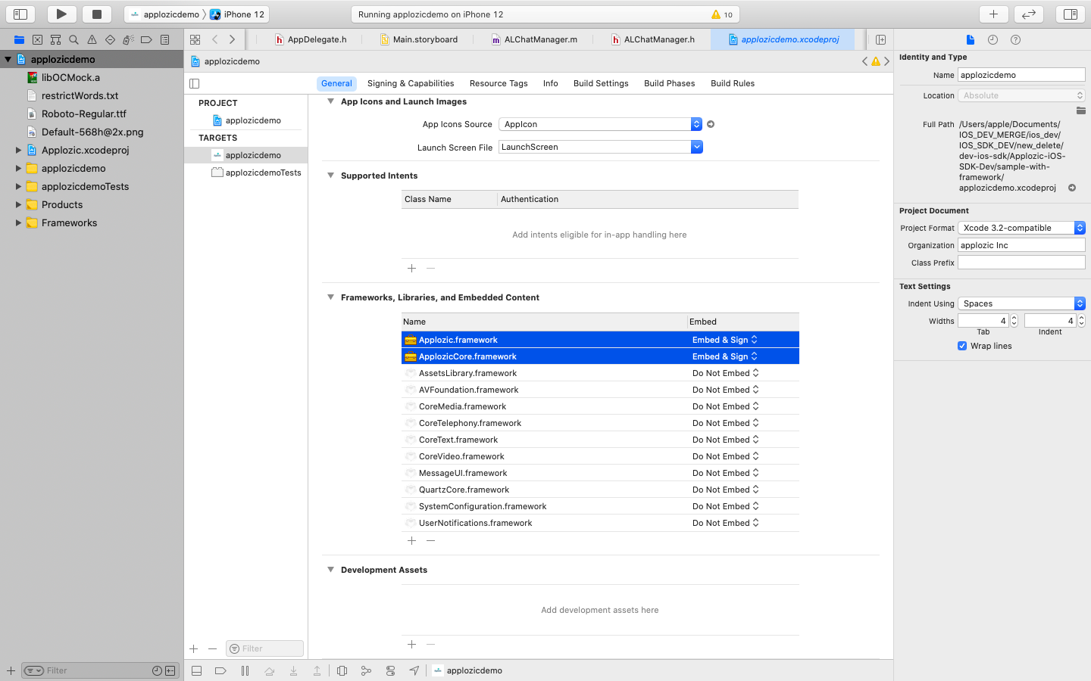Viewport: 1091px width, 681px height.
Task: Go forward in editor history
Action: coord(232,39)
